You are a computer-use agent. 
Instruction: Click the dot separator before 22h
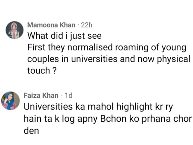pos(78,25)
